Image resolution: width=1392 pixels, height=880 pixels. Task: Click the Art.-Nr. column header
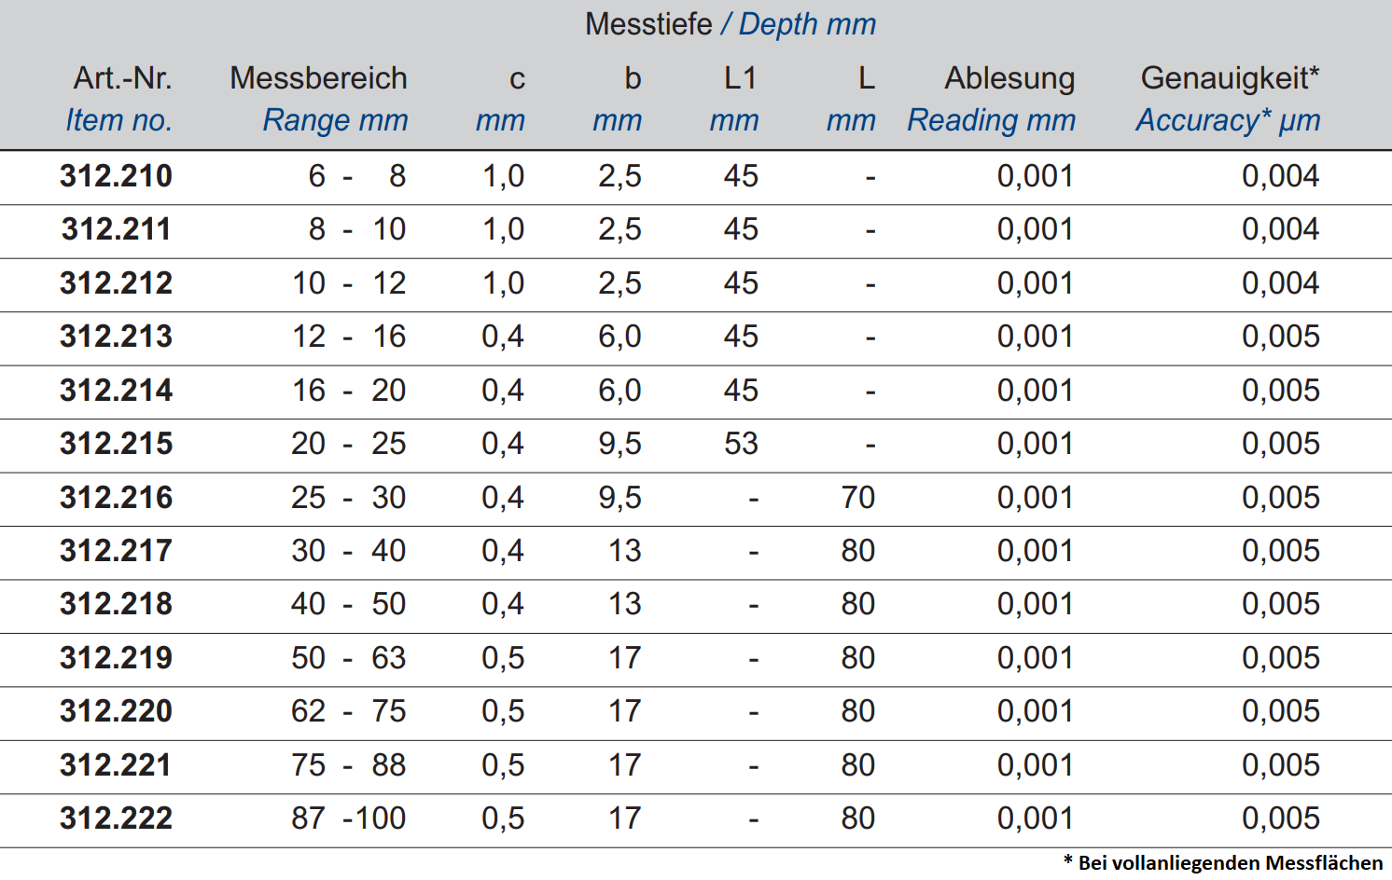click(x=123, y=78)
